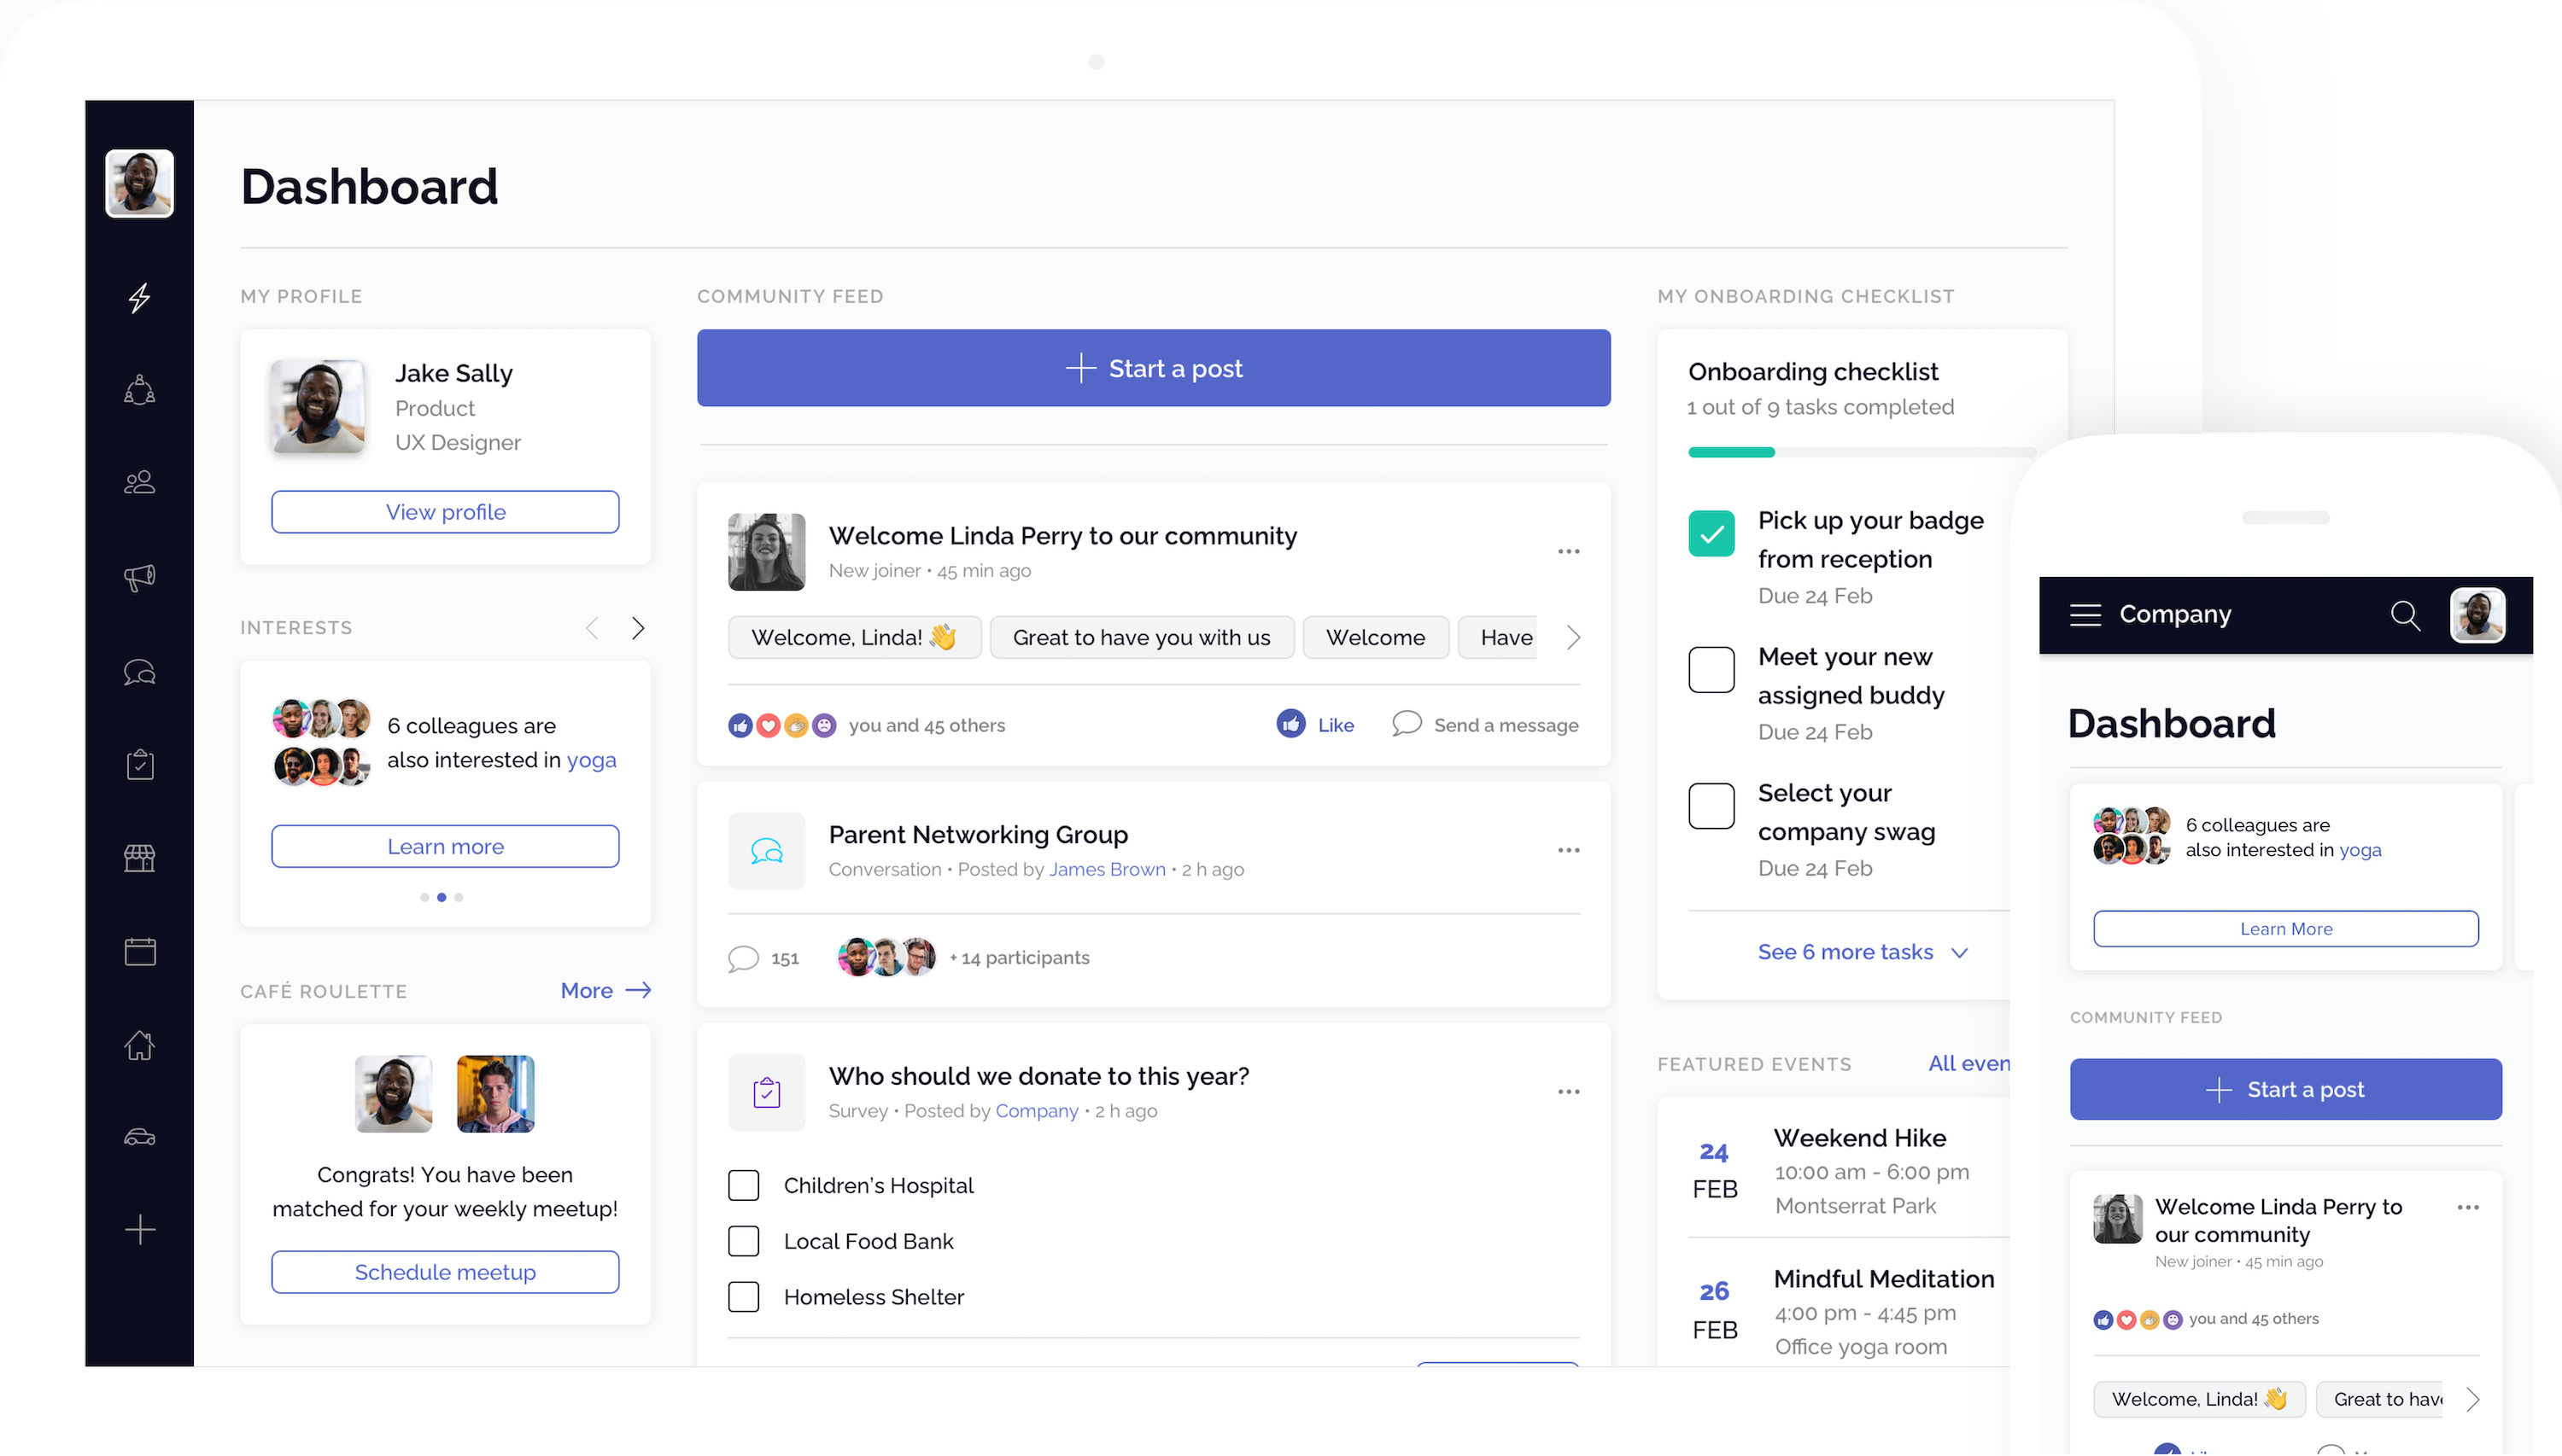Open options menu on Parent Networking Group post
Image resolution: width=2562 pixels, height=1456 pixels.
(x=1568, y=851)
